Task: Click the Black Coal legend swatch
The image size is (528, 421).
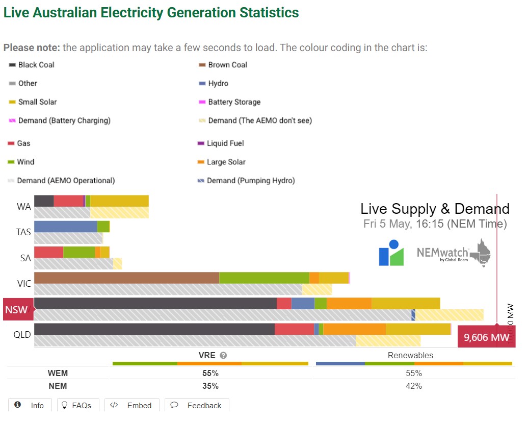Action: point(12,65)
